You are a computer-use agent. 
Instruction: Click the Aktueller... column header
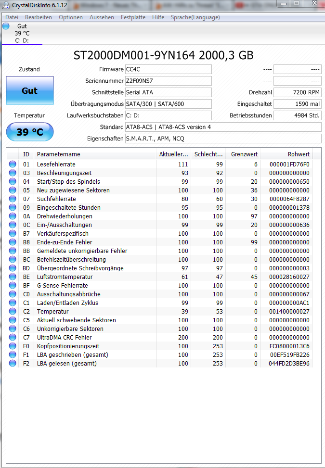point(173,154)
